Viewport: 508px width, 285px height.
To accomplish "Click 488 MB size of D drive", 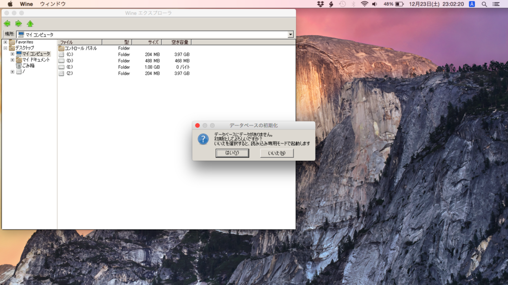I will click(152, 61).
